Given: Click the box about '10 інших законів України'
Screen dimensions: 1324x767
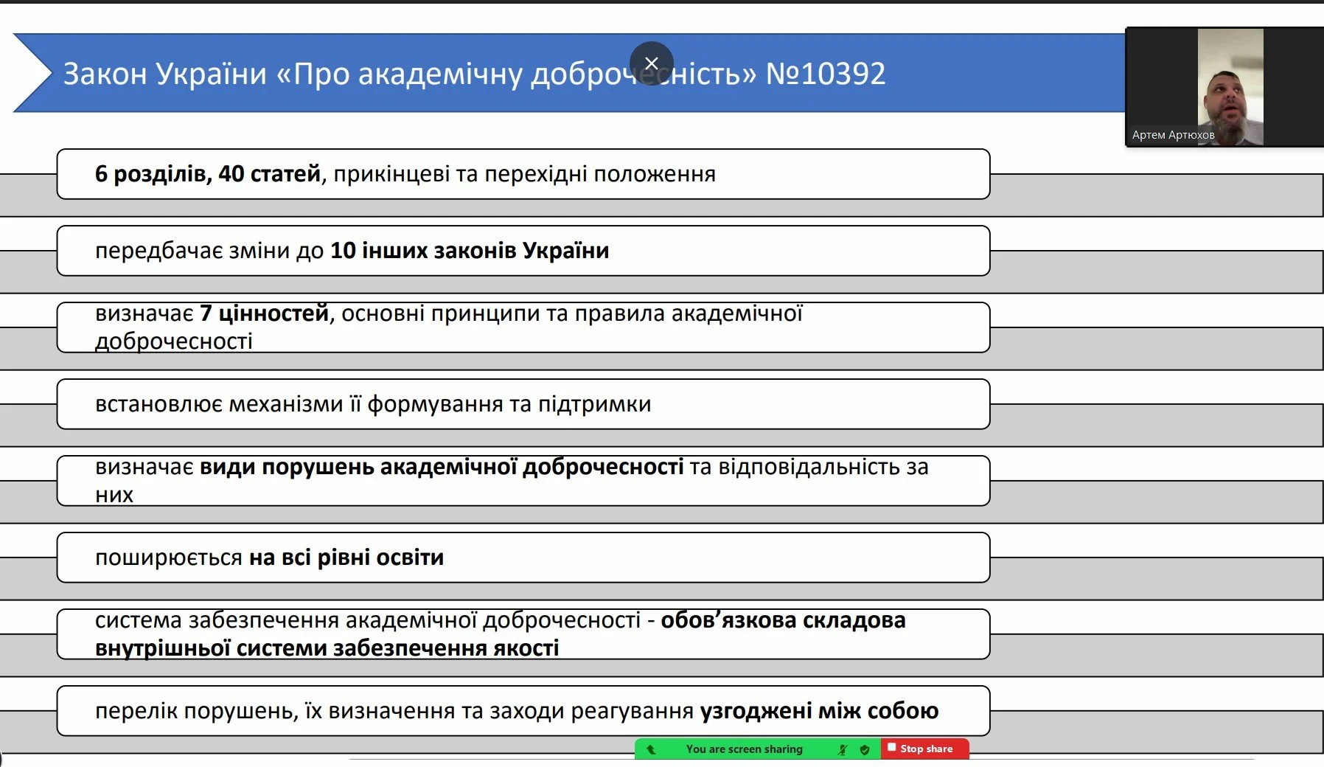Looking at the screenshot, I should [x=523, y=251].
